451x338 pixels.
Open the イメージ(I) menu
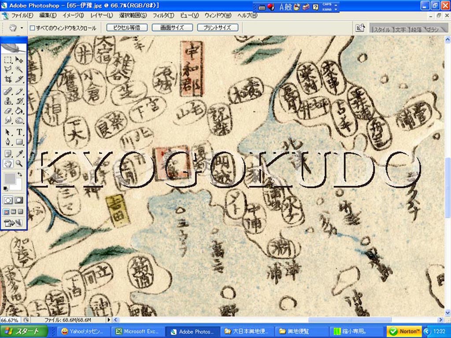(74, 15)
